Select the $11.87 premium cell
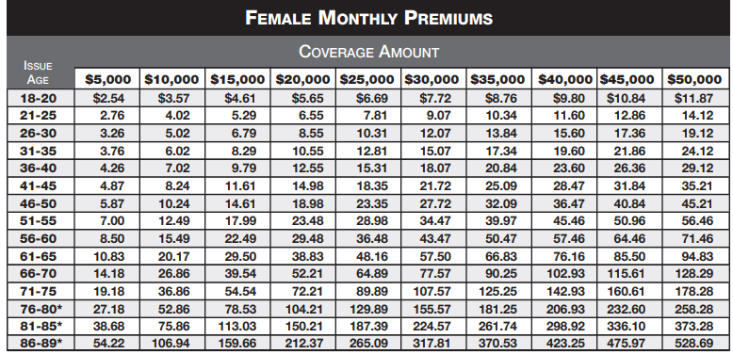Viewport: 733px width, 354px height. tap(694, 99)
